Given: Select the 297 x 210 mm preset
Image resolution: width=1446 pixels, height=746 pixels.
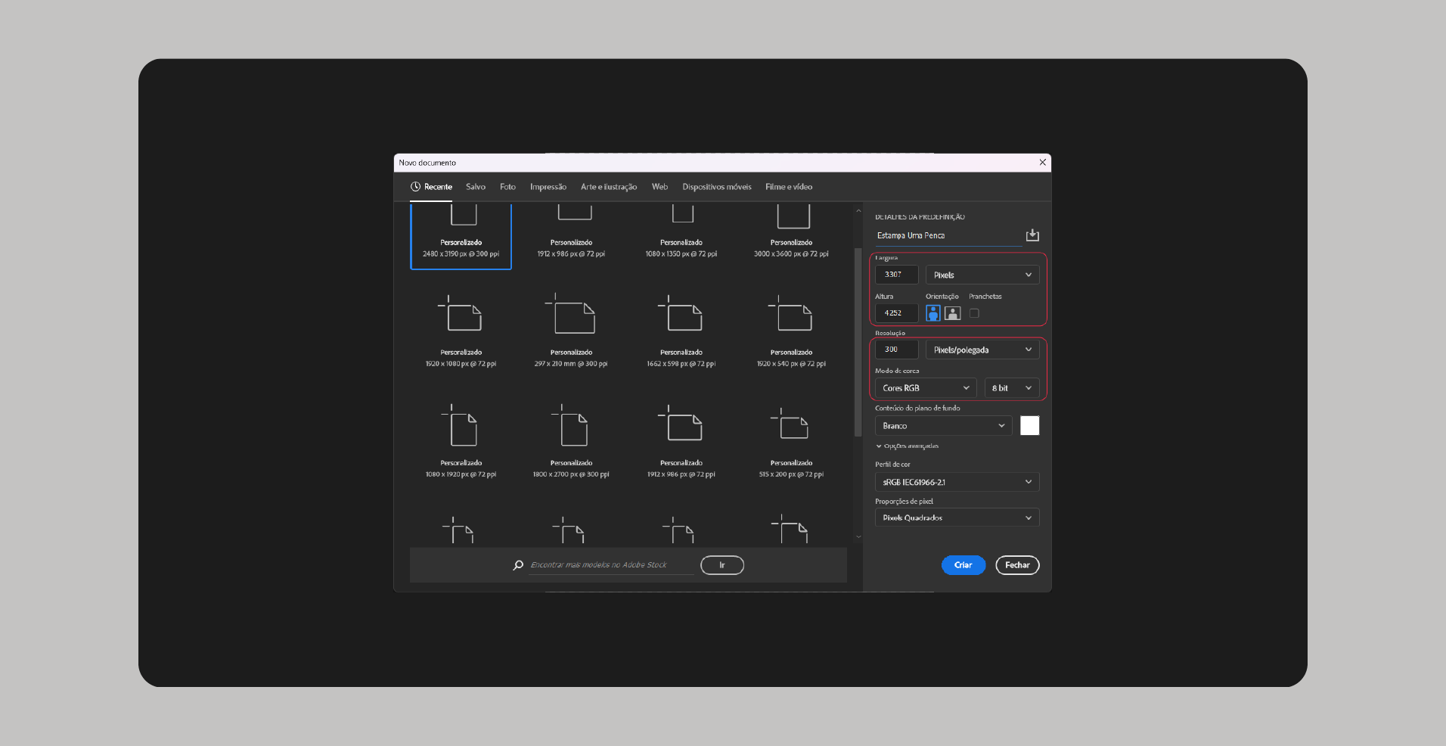Looking at the screenshot, I should pyautogui.click(x=571, y=331).
